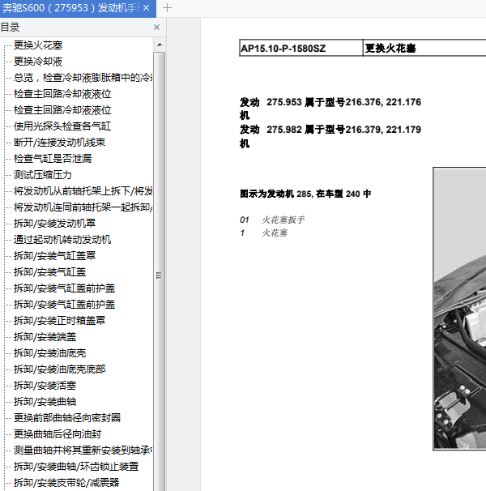
Task: Open a new tab with plus button
Action: 167,8
